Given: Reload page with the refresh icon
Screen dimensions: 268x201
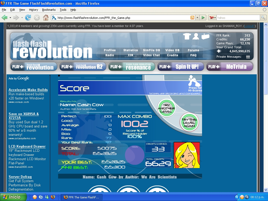Looking at the screenshot, I should coord(28,18).
